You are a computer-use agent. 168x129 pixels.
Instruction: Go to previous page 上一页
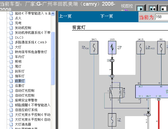pyautogui.click(x=65, y=16)
